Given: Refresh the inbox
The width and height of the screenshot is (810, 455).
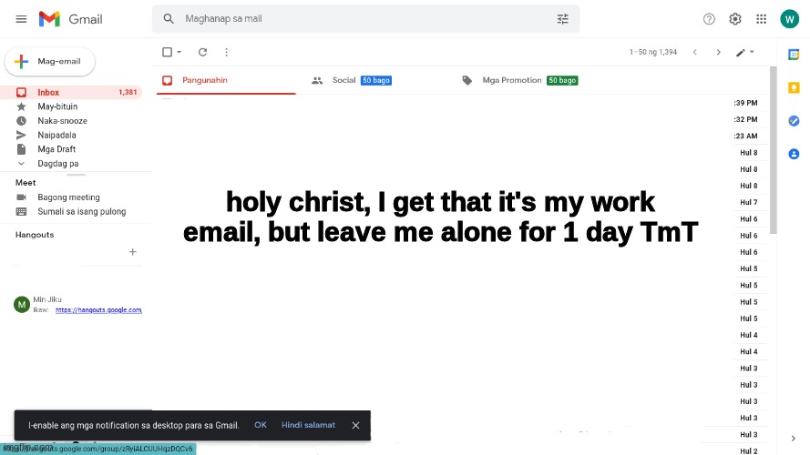Looking at the screenshot, I should pyautogui.click(x=202, y=52).
